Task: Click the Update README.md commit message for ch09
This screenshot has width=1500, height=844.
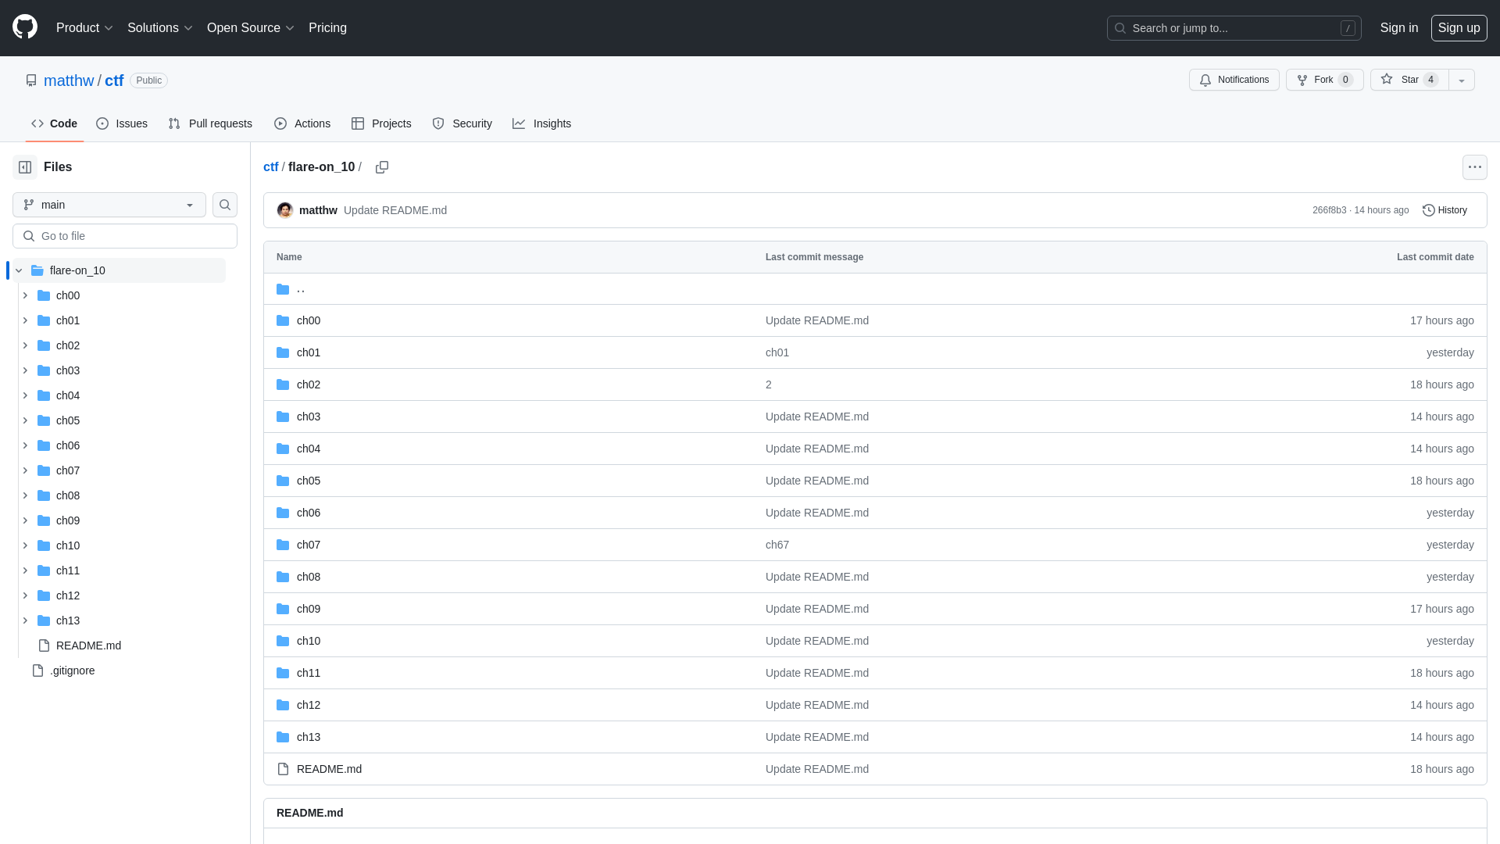Action: coord(817,609)
